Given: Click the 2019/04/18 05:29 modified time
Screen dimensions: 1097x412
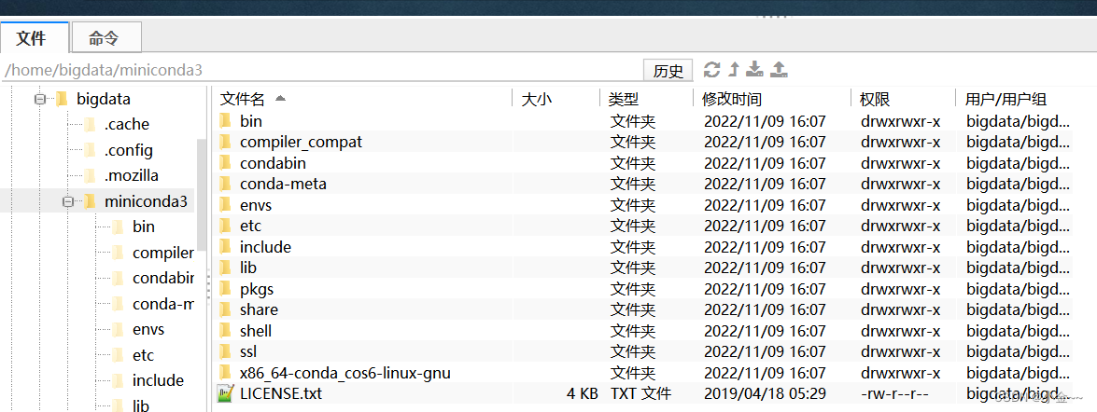Looking at the screenshot, I should click(766, 393).
